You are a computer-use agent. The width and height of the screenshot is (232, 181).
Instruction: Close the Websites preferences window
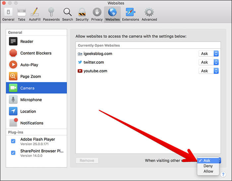point(4,3)
